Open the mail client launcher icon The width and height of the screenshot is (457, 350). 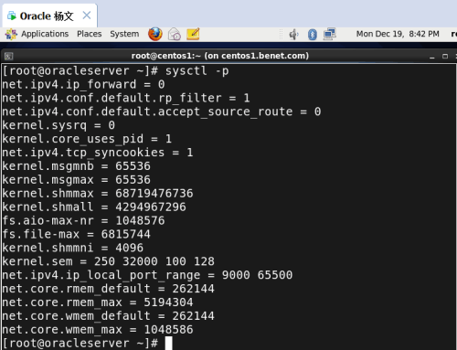click(175, 34)
